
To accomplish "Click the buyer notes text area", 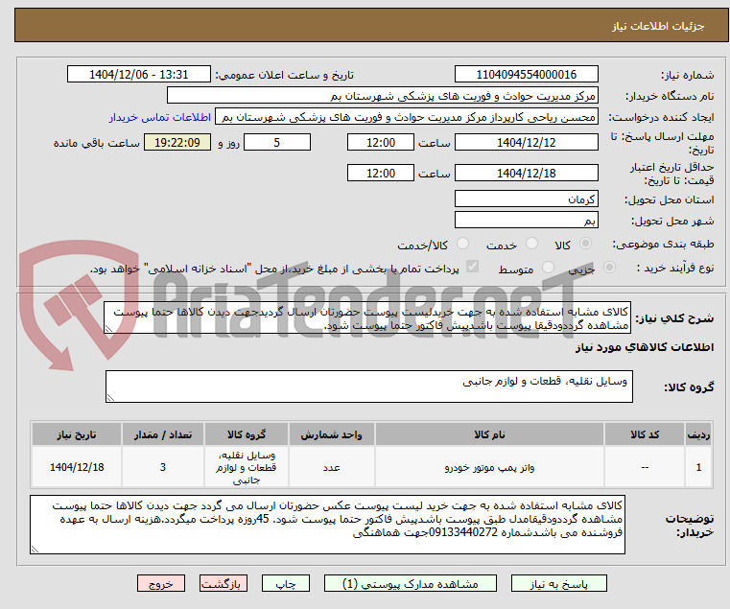I will coord(328,525).
